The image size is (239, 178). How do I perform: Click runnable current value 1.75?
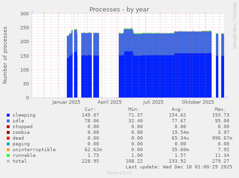(93, 155)
